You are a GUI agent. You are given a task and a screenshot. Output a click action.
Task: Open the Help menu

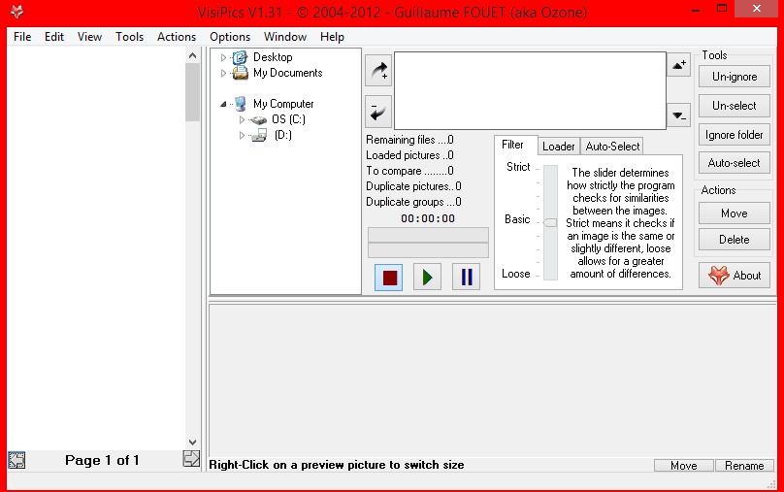click(332, 37)
